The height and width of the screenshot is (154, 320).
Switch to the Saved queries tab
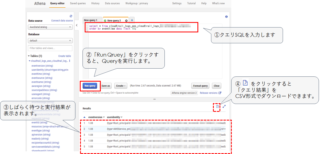pos(78,4)
